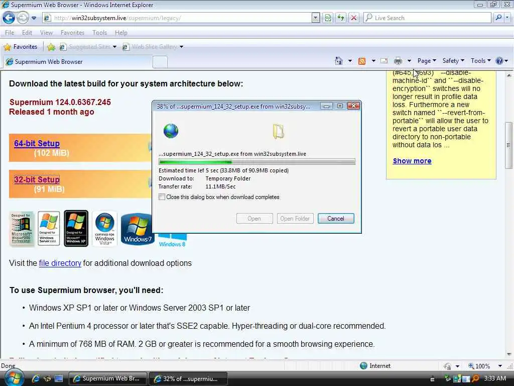The image size is (514, 386).
Task: Open the Edit menu
Action: (27, 33)
